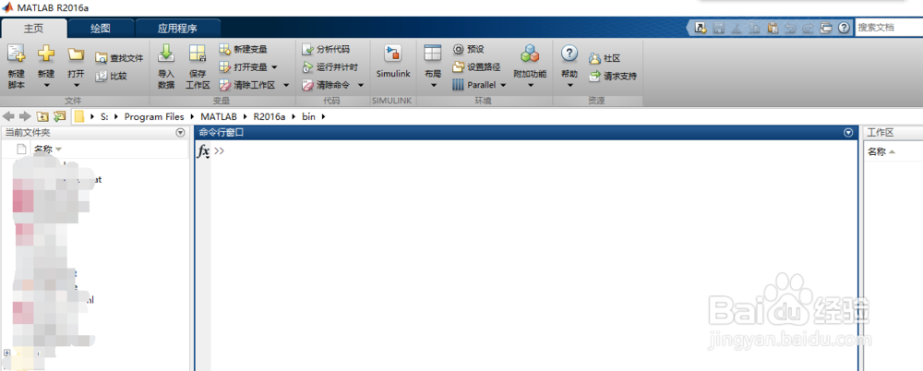Expand the 新建 dropdown arrow

point(46,86)
